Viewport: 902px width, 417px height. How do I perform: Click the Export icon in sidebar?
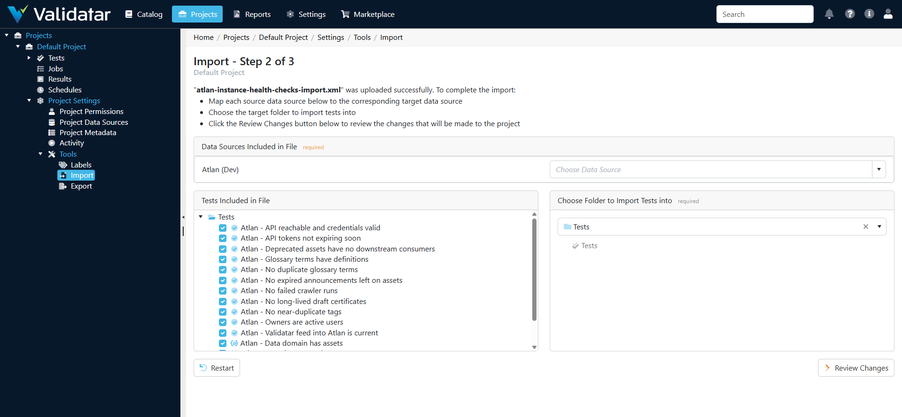(63, 186)
